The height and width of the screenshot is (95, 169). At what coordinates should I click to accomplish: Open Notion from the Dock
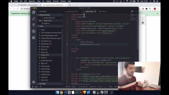[69, 92]
